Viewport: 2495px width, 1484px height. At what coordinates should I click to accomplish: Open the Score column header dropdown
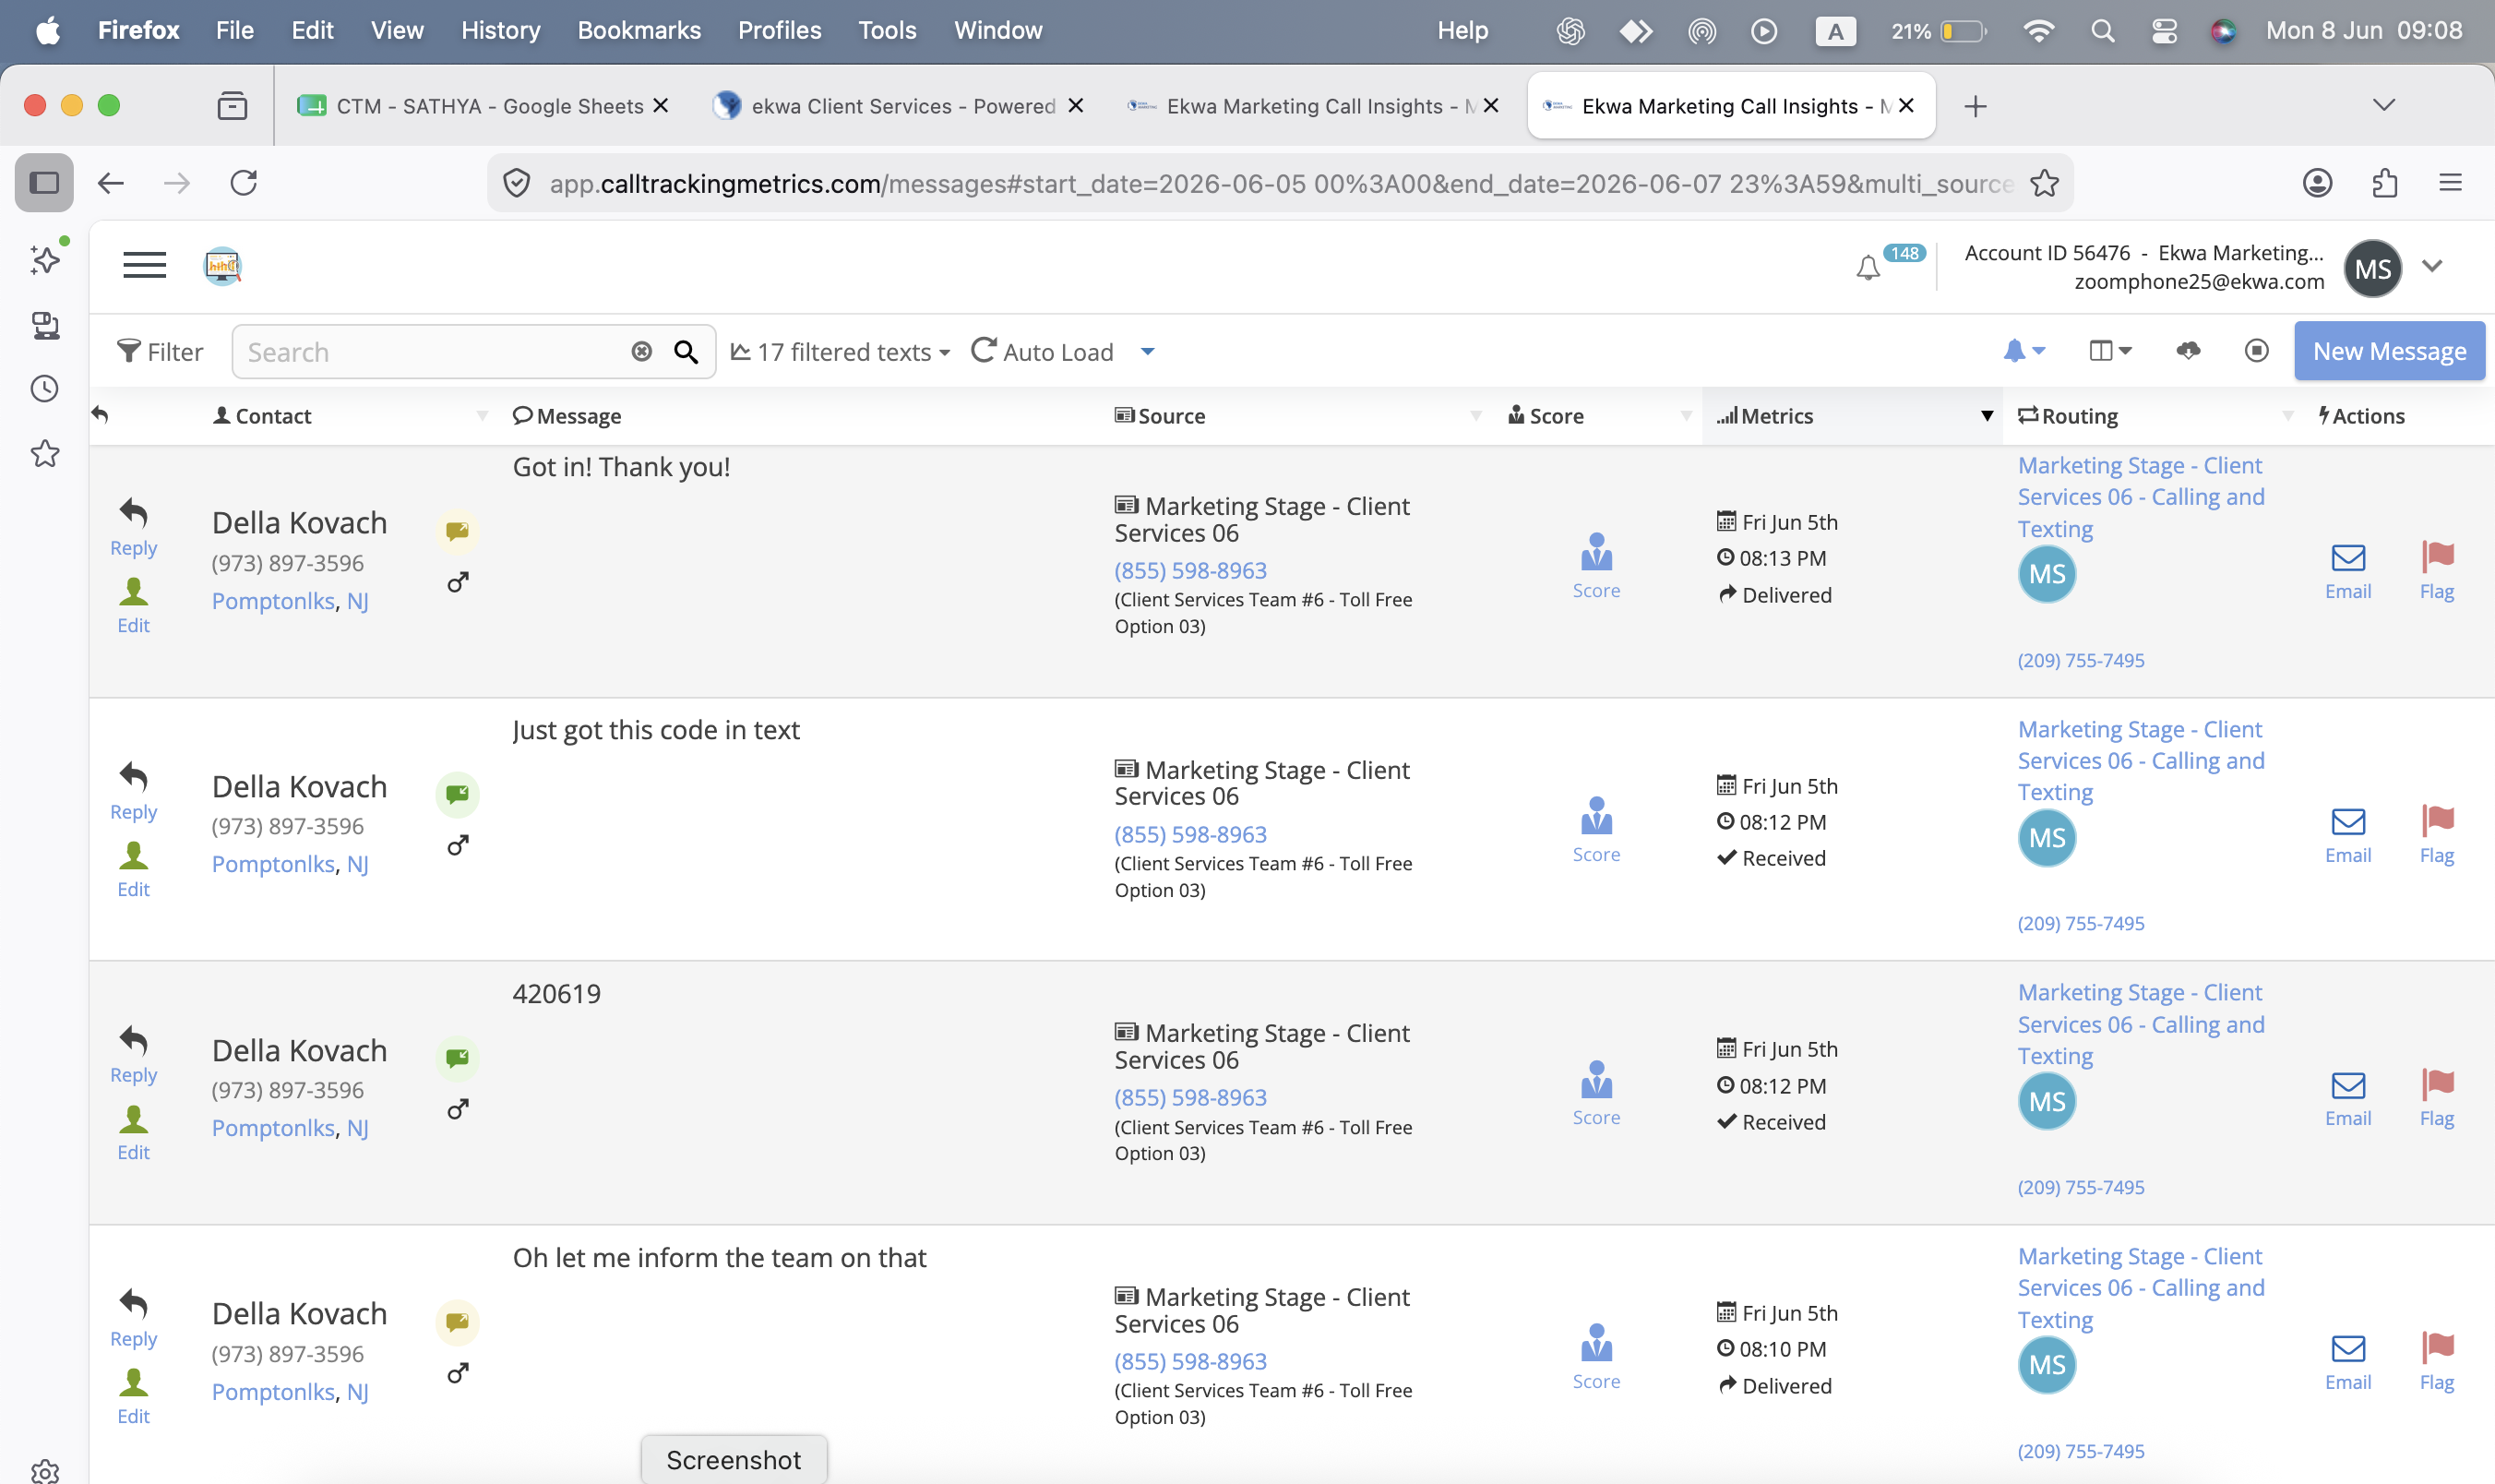tap(1685, 416)
